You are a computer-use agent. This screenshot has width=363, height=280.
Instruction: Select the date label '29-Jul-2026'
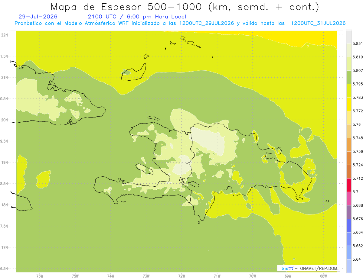click(38, 17)
